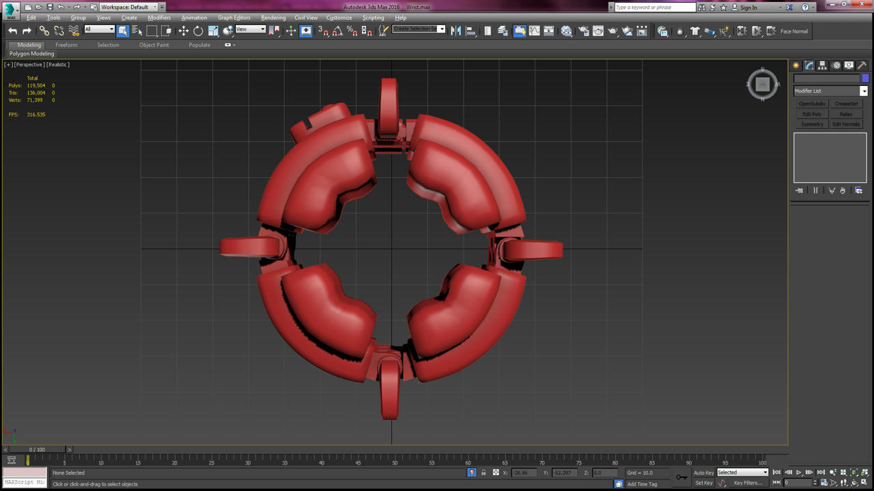Open the Customize menu
The height and width of the screenshot is (491, 874).
tap(339, 18)
